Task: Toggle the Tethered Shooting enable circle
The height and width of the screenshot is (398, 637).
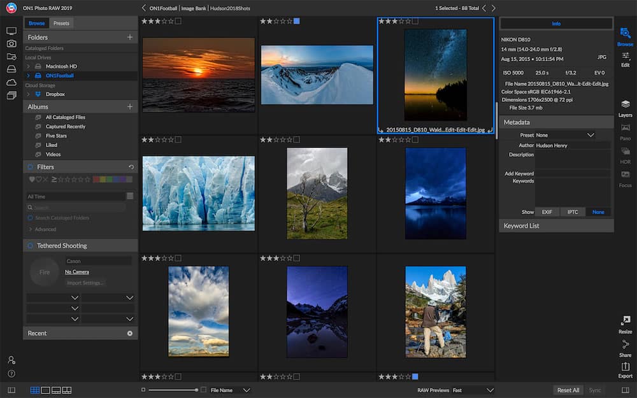Action: click(30, 246)
